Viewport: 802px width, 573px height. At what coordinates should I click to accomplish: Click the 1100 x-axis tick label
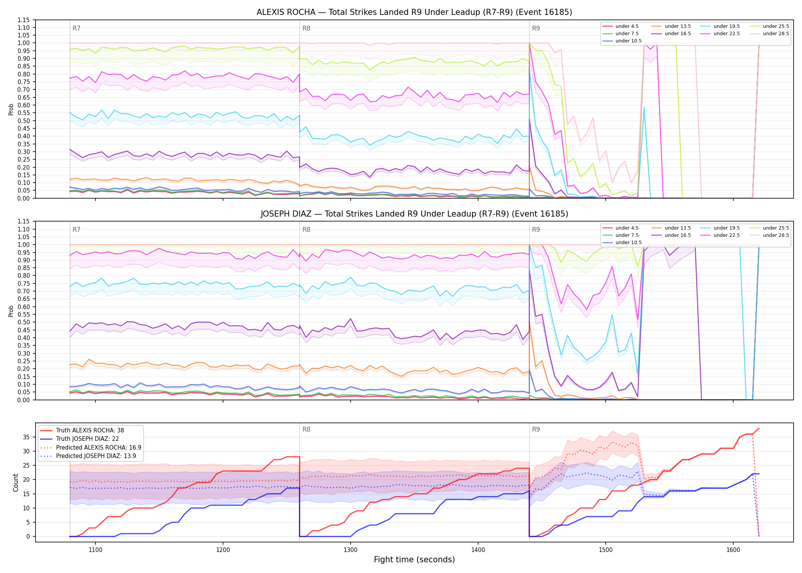[x=95, y=550]
